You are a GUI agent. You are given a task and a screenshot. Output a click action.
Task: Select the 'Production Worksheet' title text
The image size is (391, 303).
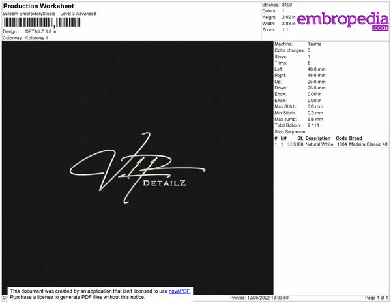38,6
